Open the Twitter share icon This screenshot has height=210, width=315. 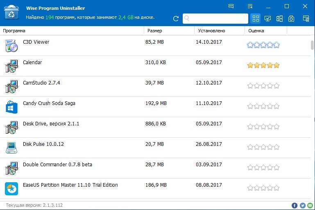(303, 206)
